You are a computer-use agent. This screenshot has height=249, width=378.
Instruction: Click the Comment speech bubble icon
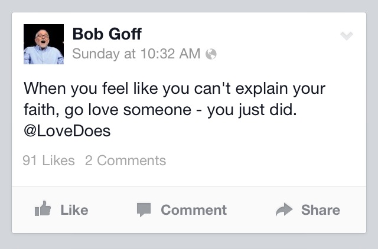point(144,209)
